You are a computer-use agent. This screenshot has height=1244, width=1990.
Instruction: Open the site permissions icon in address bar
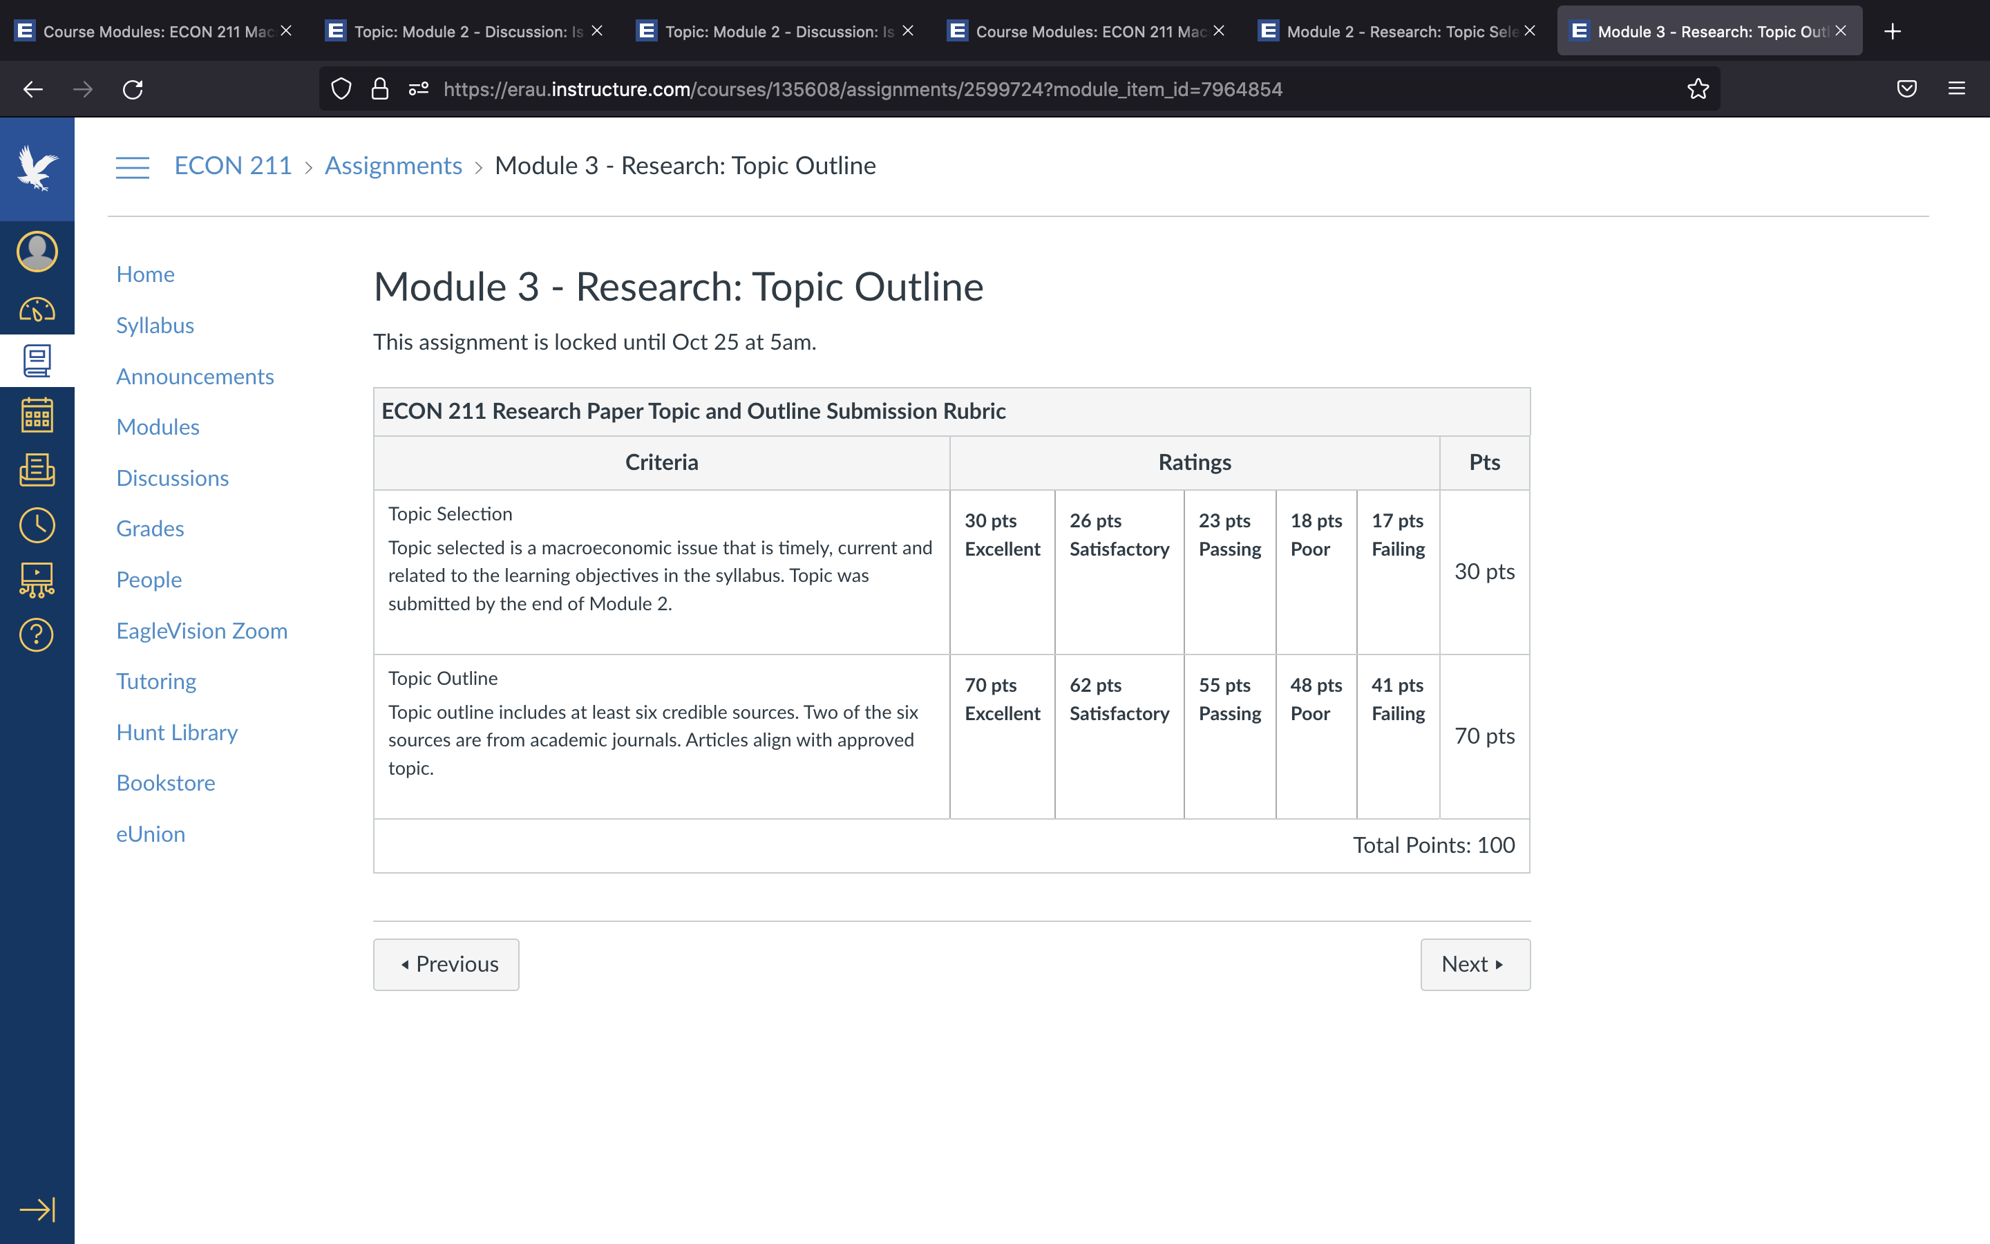click(x=419, y=89)
